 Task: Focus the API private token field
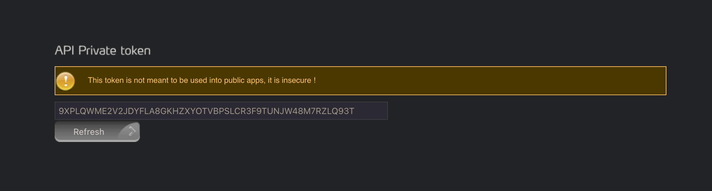click(221, 111)
